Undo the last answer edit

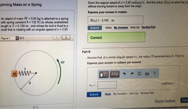(x=124, y=74)
